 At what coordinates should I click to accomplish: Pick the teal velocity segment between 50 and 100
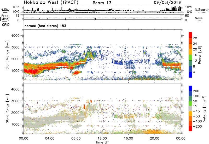[190, 99]
